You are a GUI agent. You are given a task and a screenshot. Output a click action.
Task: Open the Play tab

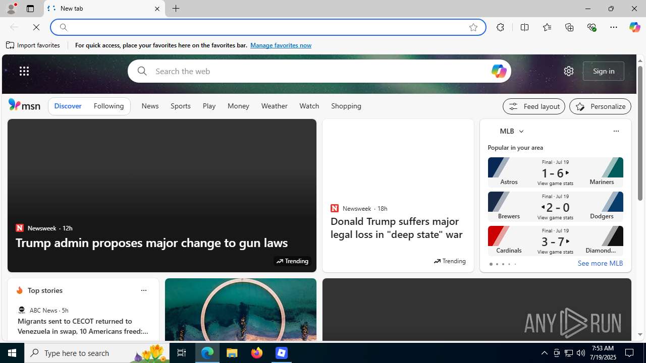tap(209, 106)
